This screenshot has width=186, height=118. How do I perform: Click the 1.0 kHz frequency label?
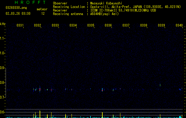(2, 53)
